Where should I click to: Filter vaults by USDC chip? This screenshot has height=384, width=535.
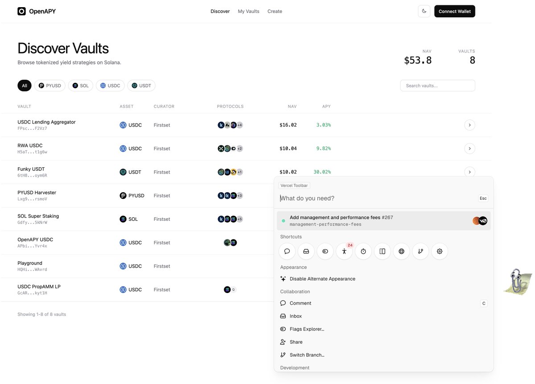(x=110, y=86)
